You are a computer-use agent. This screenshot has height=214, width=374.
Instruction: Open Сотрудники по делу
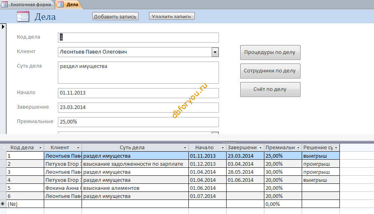270,71
